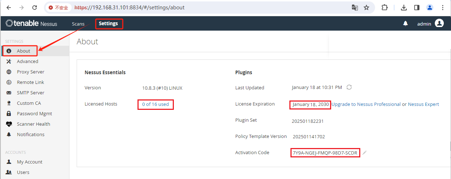This screenshot has width=451, height=179.
Task: Click the Proxy Server globe icon
Action: [x=9, y=72]
